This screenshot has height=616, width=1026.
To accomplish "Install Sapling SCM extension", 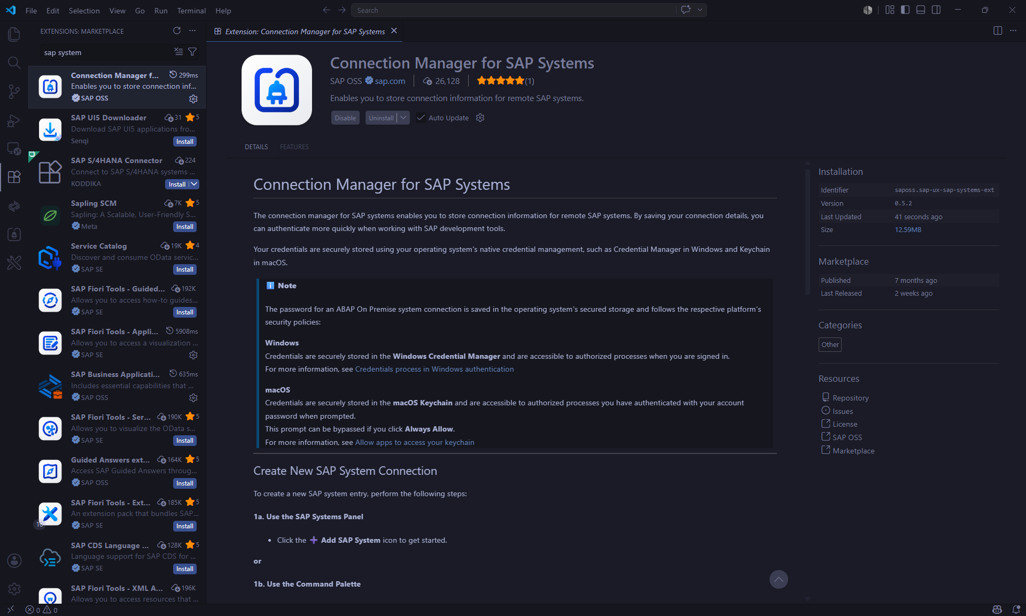I will click(x=185, y=227).
